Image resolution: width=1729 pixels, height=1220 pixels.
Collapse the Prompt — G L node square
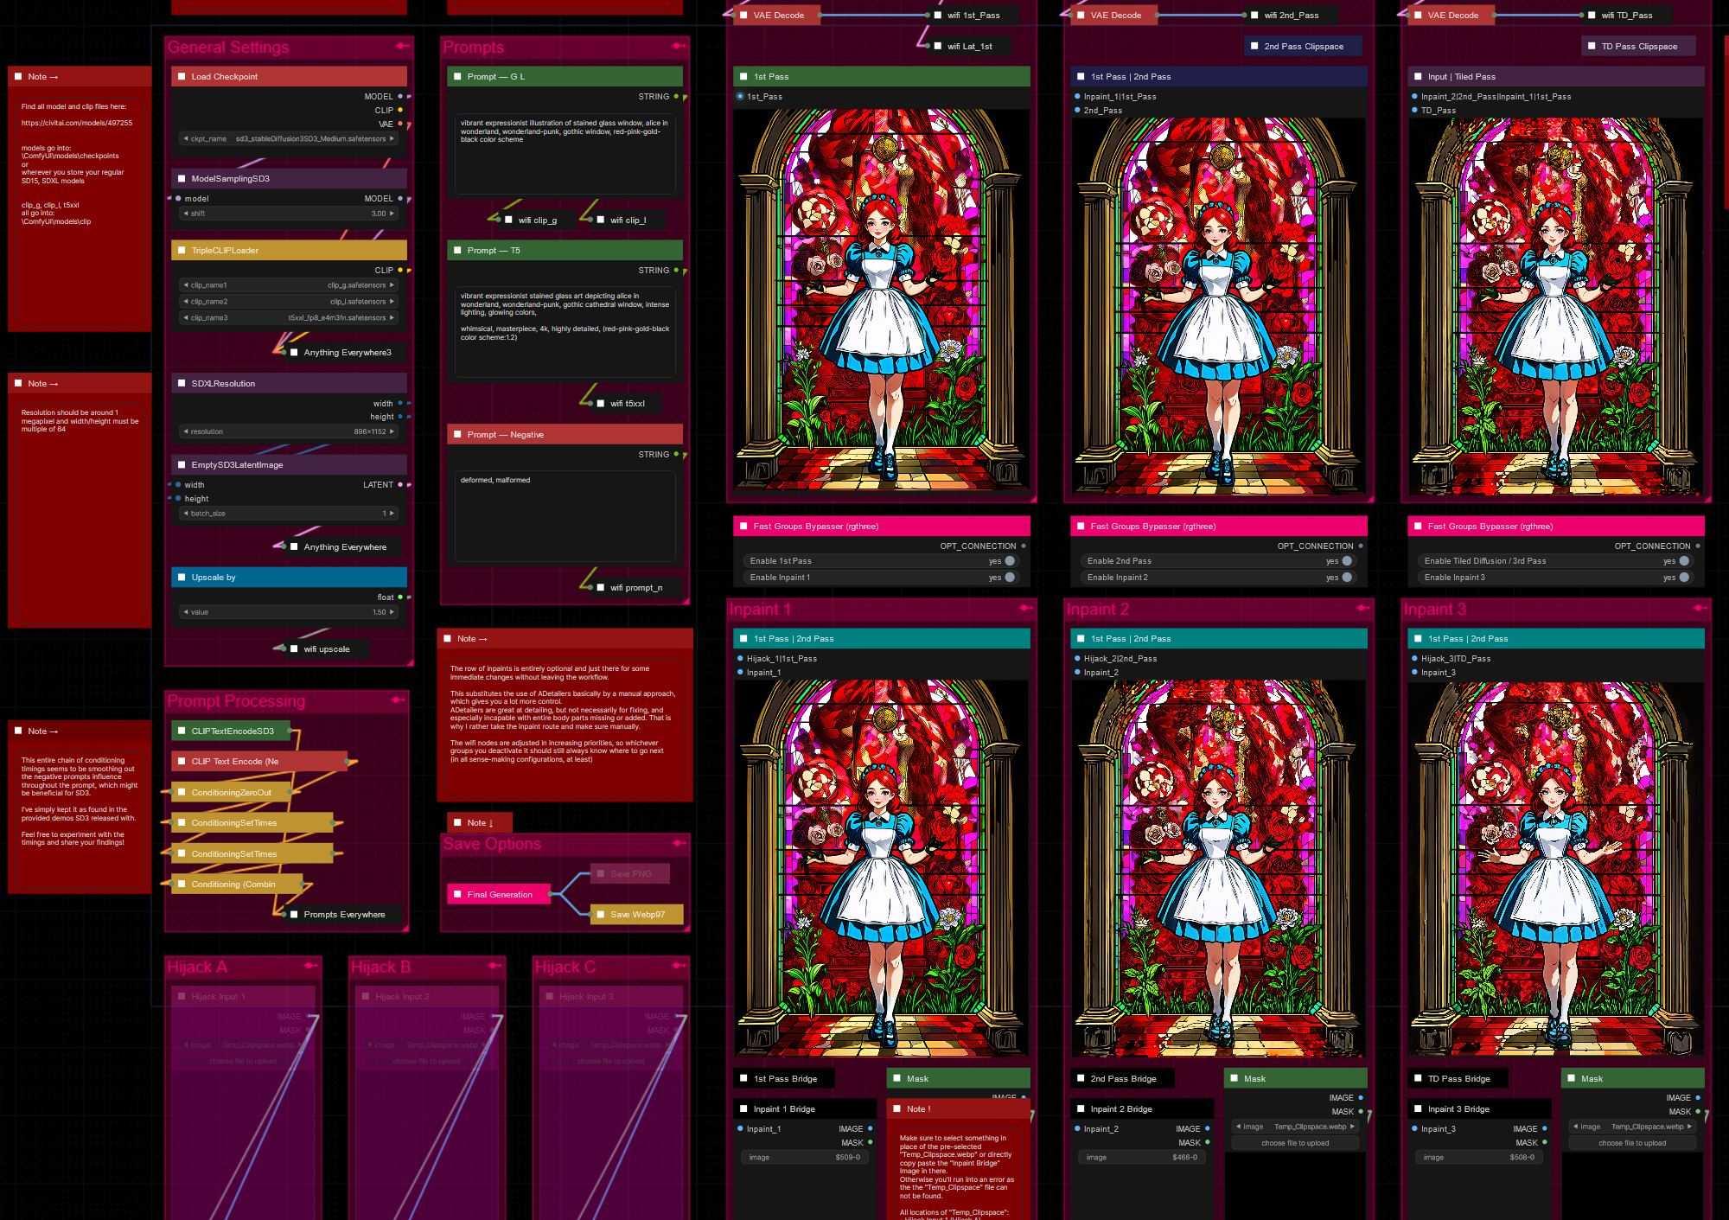457,77
